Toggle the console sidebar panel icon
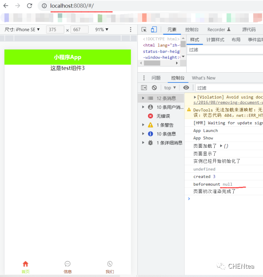263x277 pixels. point(144,88)
